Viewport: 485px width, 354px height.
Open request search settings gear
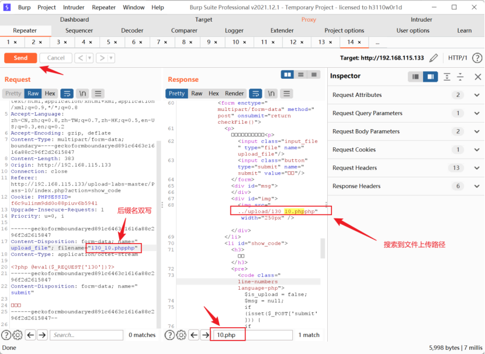point(18,335)
